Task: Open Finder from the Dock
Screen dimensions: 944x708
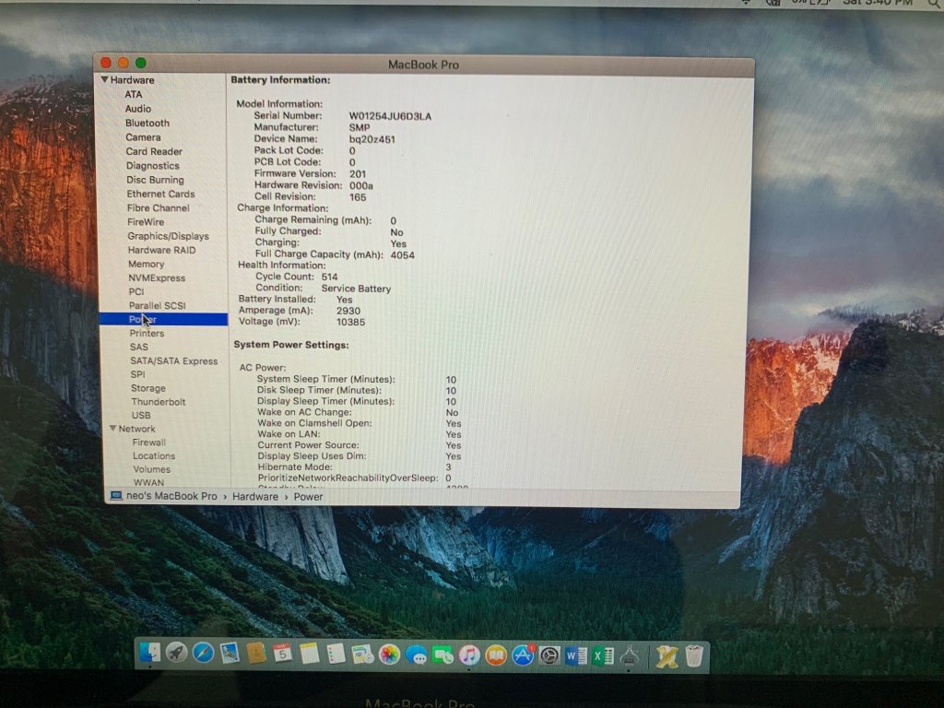Action: (150, 653)
